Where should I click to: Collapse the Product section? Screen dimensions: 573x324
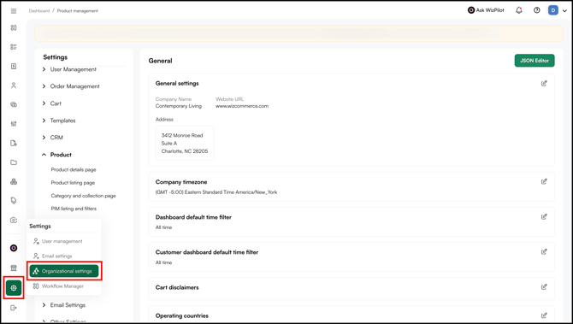click(57, 155)
